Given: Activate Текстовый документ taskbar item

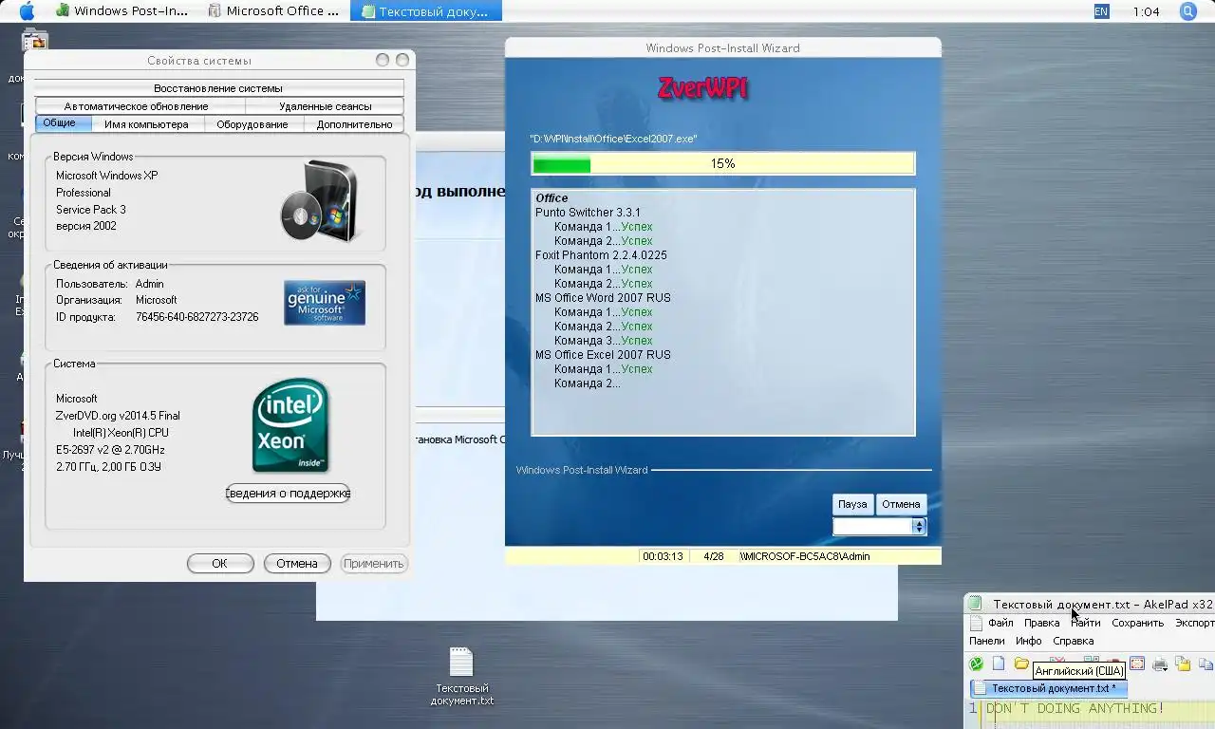Looking at the screenshot, I should pos(425,11).
